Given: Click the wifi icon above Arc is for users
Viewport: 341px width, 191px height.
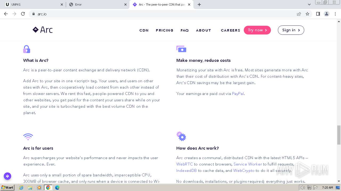Looking at the screenshot, I should click(28, 137).
